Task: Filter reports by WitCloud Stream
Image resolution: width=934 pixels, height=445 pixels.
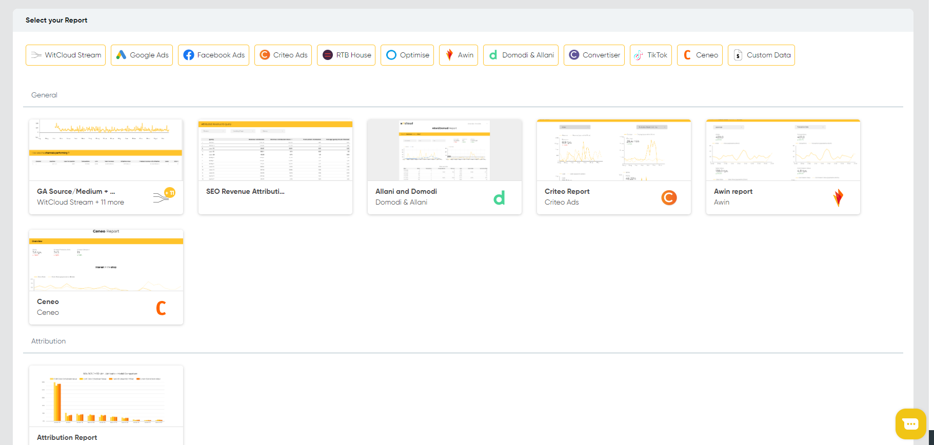Action: pos(66,55)
